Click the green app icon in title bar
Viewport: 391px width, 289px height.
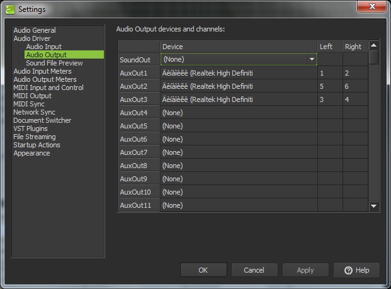point(10,9)
